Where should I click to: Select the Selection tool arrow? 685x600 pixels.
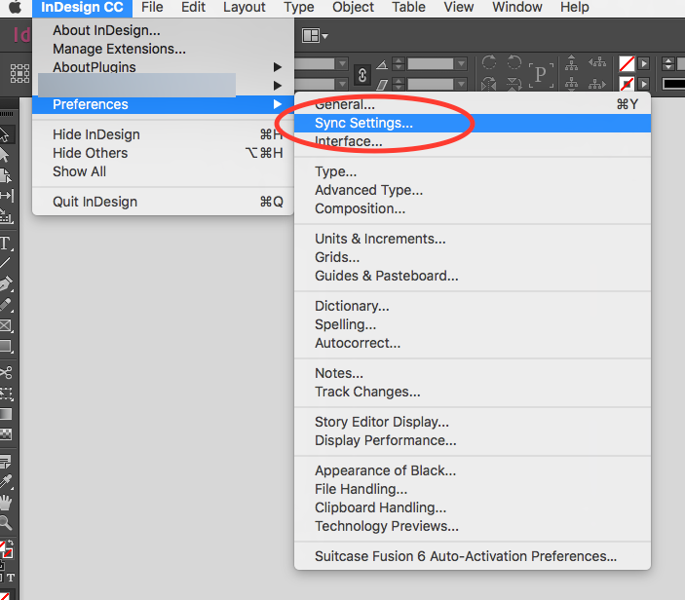point(4,134)
